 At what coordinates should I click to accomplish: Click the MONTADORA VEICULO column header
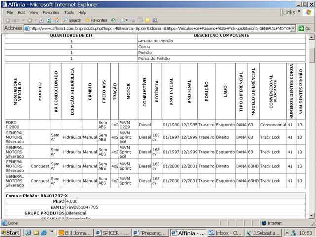[17, 91]
